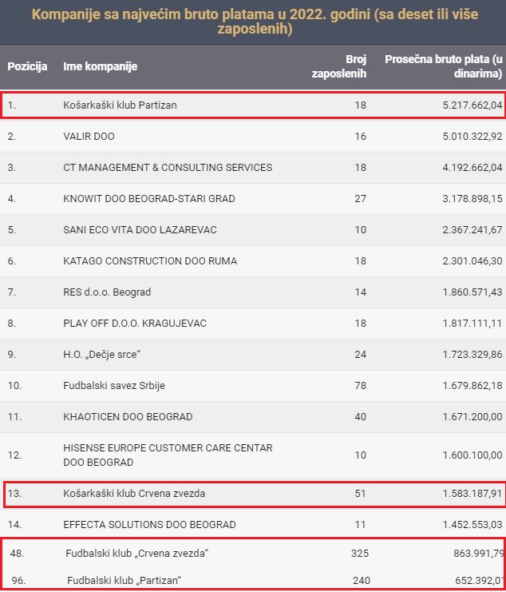Click the EFFECTA SOLUTIONS DOO BEOGRAD name
The image size is (506, 592).
tap(149, 525)
